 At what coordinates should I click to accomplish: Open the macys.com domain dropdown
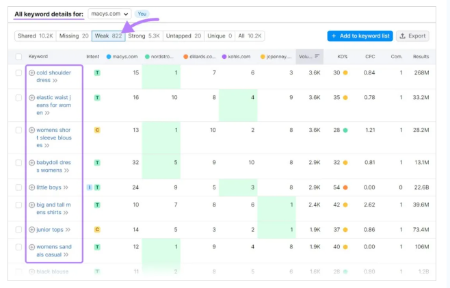[109, 14]
